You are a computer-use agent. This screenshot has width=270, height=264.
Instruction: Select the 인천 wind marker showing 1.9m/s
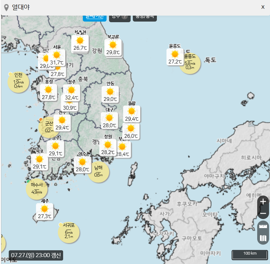[x=18, y=82]
